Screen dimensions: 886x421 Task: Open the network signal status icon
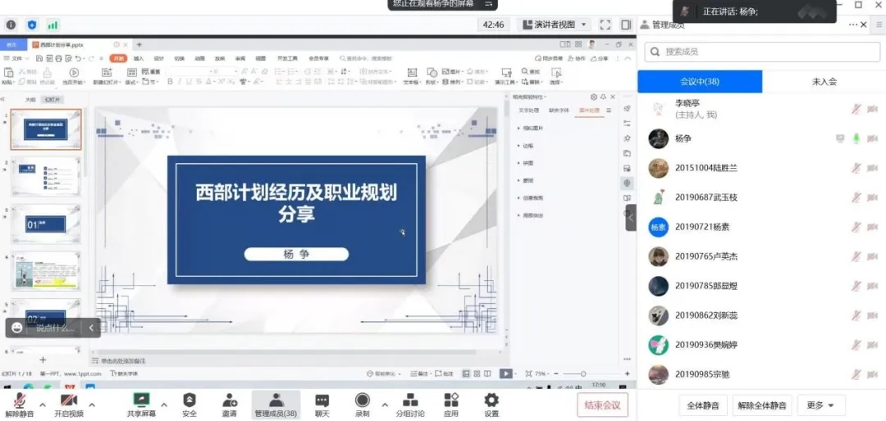coord(53,25)
